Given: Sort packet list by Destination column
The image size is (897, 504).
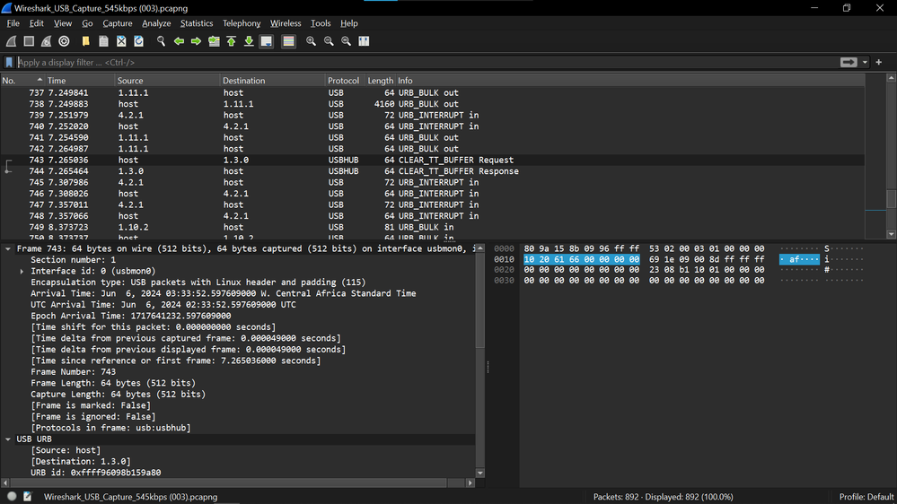Looking at the screenshot, I should 273,81.
